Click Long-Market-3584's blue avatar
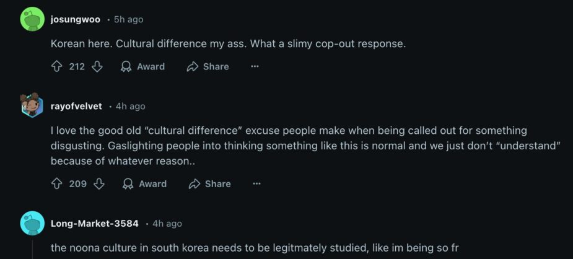The height and width of the screenshot is (259, 573). point(32,223)
